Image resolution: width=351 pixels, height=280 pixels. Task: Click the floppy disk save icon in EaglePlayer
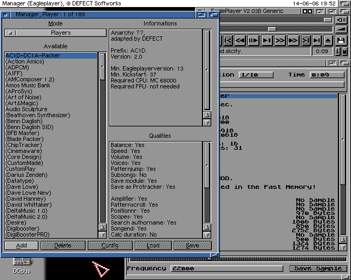[341, 41]
